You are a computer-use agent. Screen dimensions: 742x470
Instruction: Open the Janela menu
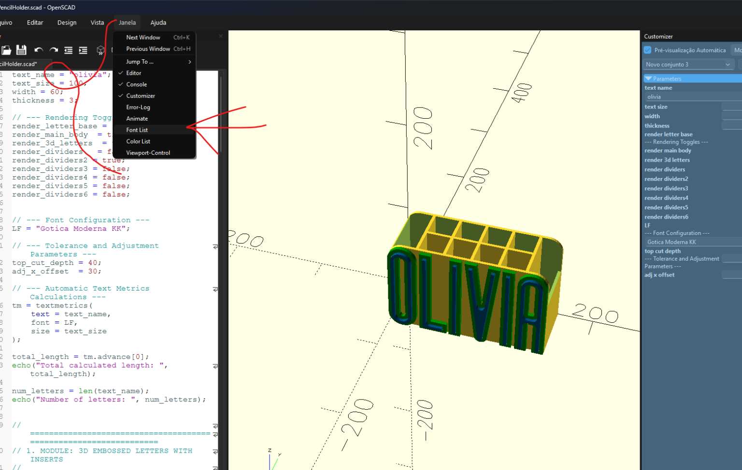pyautogui.click(x=127, y=23)
